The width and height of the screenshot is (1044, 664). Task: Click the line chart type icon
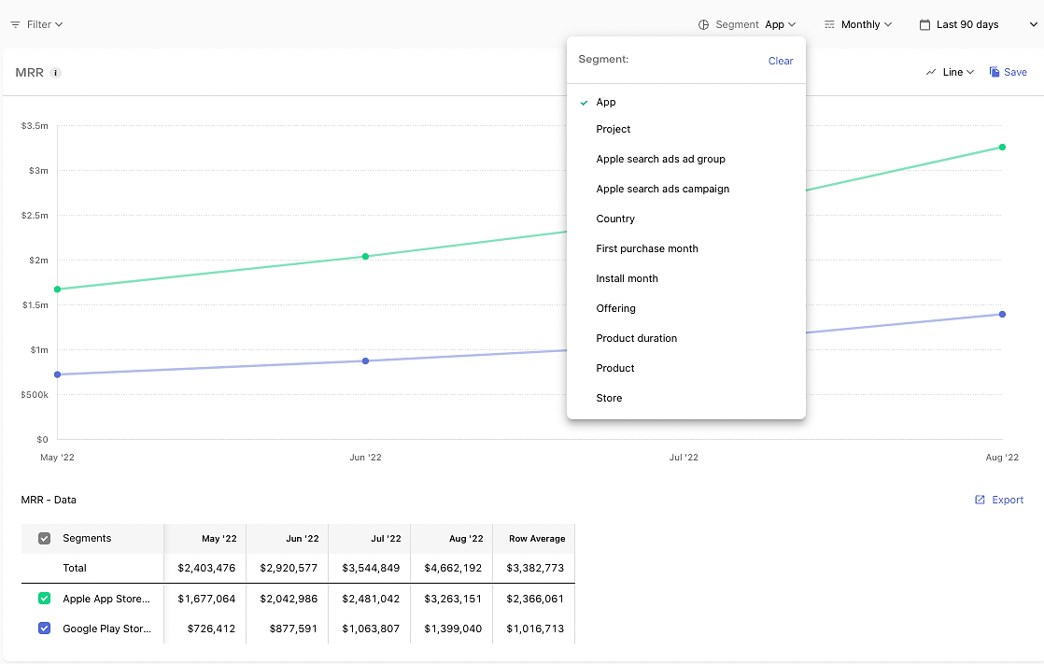coord(931,72)
